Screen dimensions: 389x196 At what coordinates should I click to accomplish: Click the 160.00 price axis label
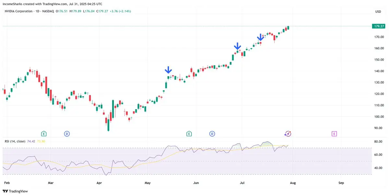click(x=379, y=48)
